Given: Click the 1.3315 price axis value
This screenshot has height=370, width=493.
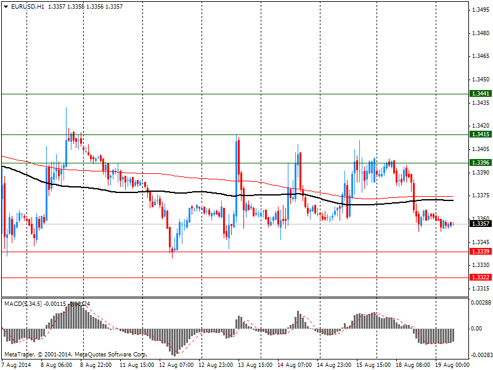Looking at the screenshot, I should click(481, 289).
